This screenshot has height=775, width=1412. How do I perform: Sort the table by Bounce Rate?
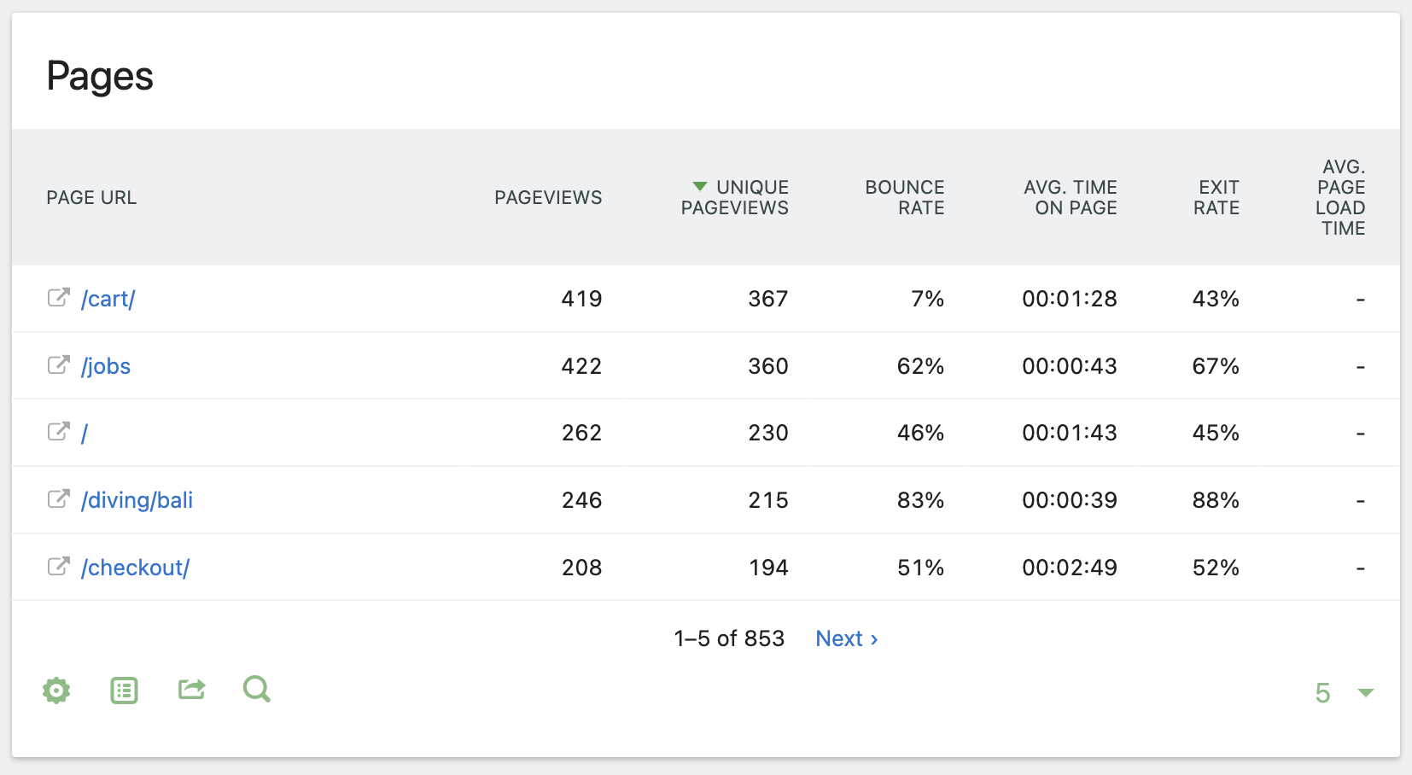(x=904, y=197)
